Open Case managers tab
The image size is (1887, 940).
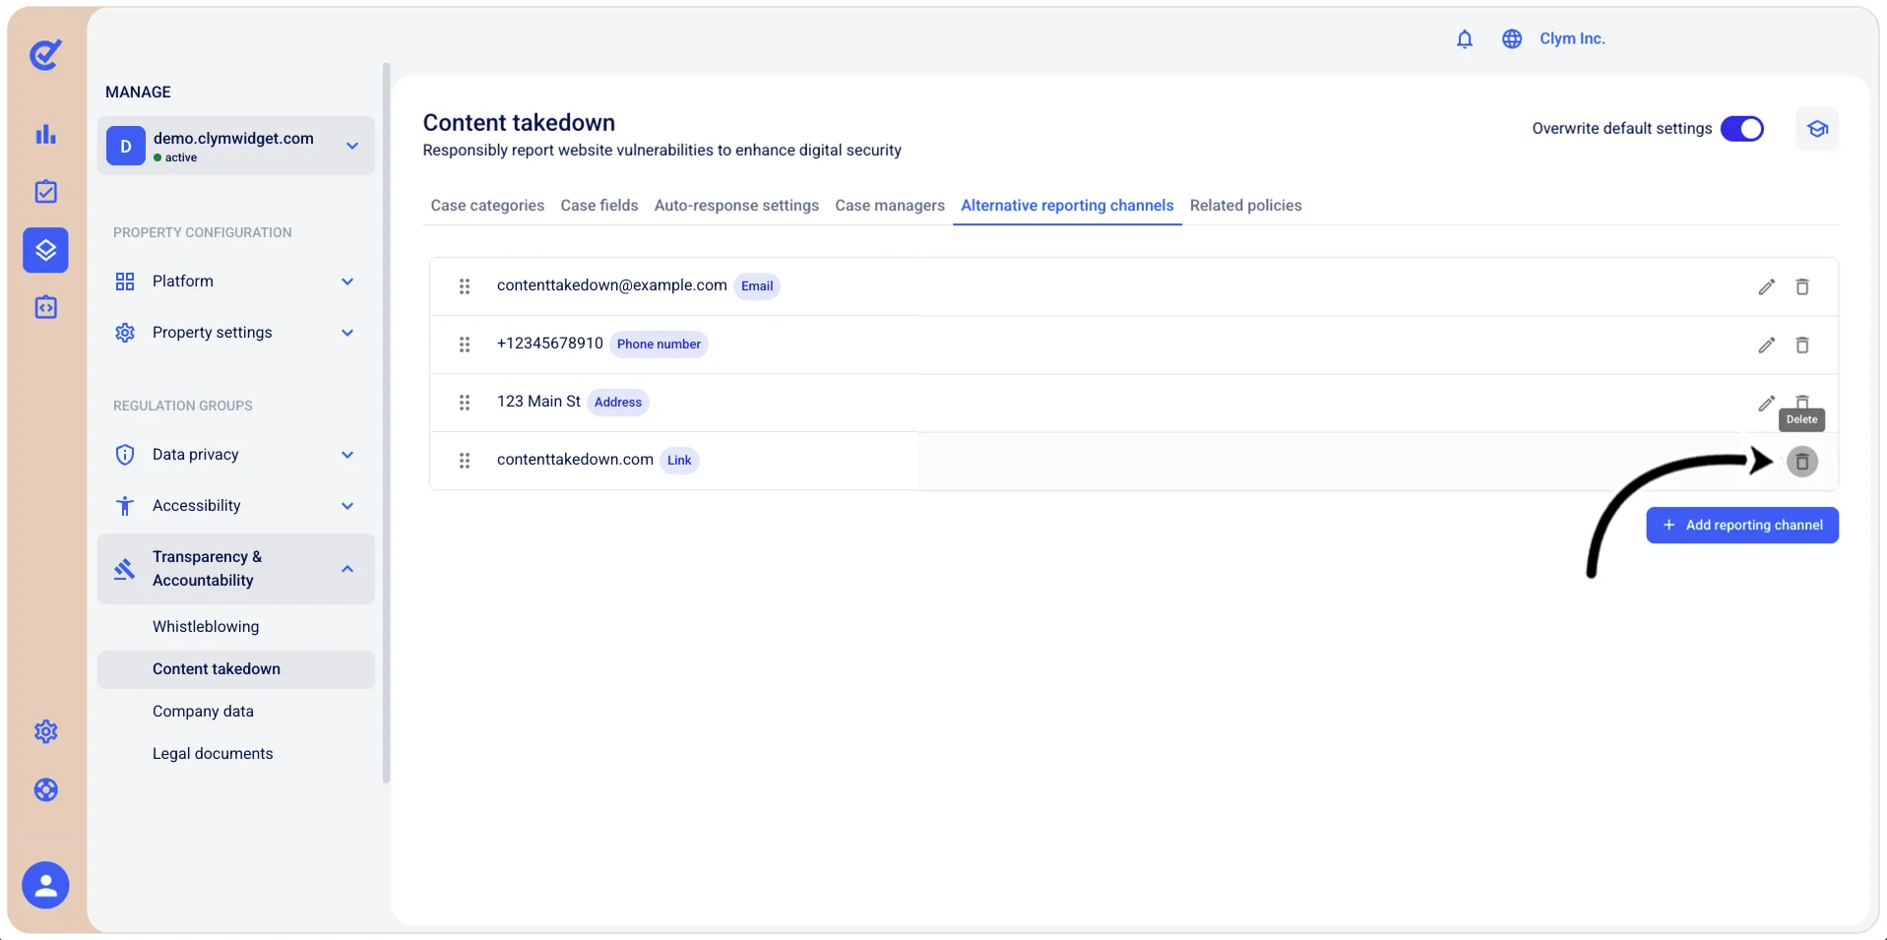[x=890, y=206]
